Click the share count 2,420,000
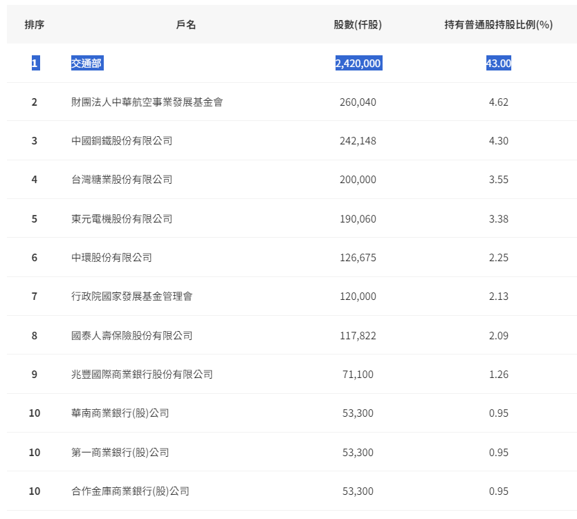The width and height of the screenshot is (577, 519). pos(358,63)
